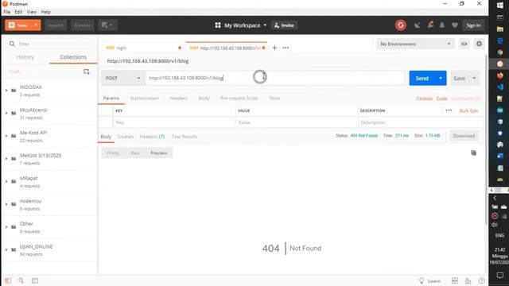Open the Authorization tab

click(x=144, y=98)
